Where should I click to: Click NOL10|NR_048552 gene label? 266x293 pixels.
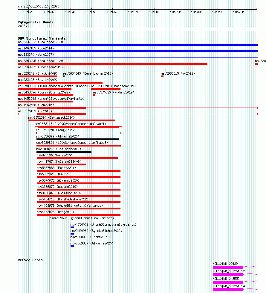tap(226, 279)
